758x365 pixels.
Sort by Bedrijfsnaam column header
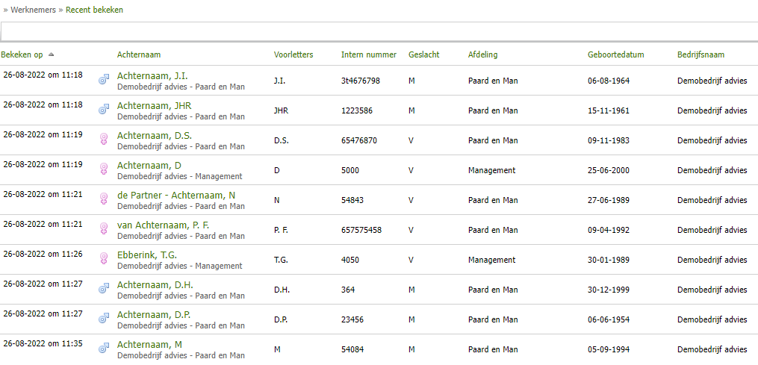pos(700,55)
